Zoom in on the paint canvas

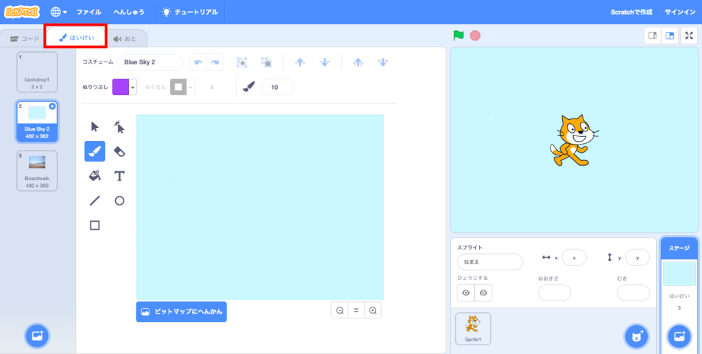[x=373, y=310]
